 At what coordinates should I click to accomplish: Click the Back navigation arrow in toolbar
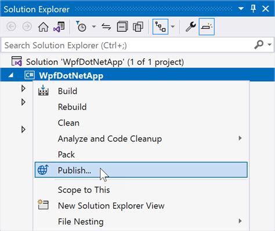click(11, 27)
